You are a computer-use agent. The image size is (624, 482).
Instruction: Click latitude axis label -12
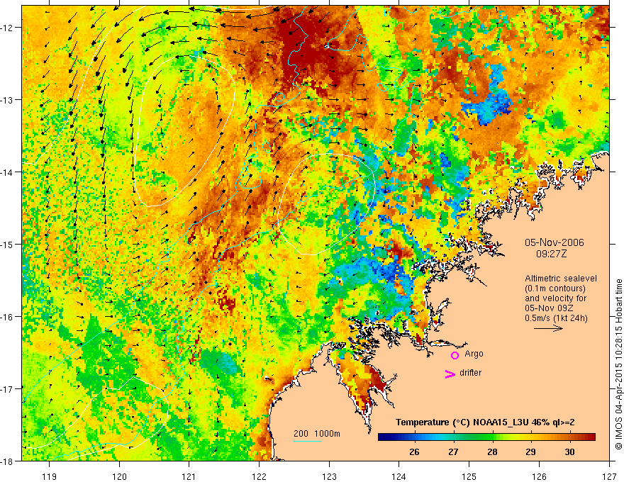pos(8,28)
